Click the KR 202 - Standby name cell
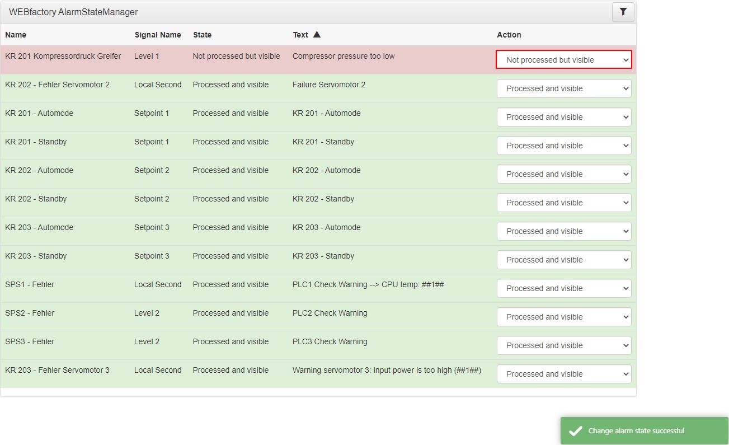Image resolution: width=729 pixels, height=445 pixels. coord(36,199)
